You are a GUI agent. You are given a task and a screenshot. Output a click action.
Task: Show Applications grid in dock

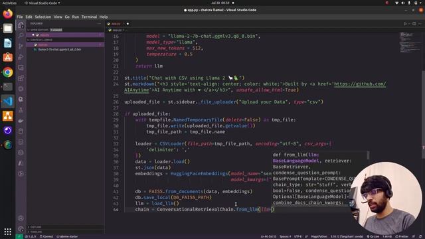pos(7,232)
